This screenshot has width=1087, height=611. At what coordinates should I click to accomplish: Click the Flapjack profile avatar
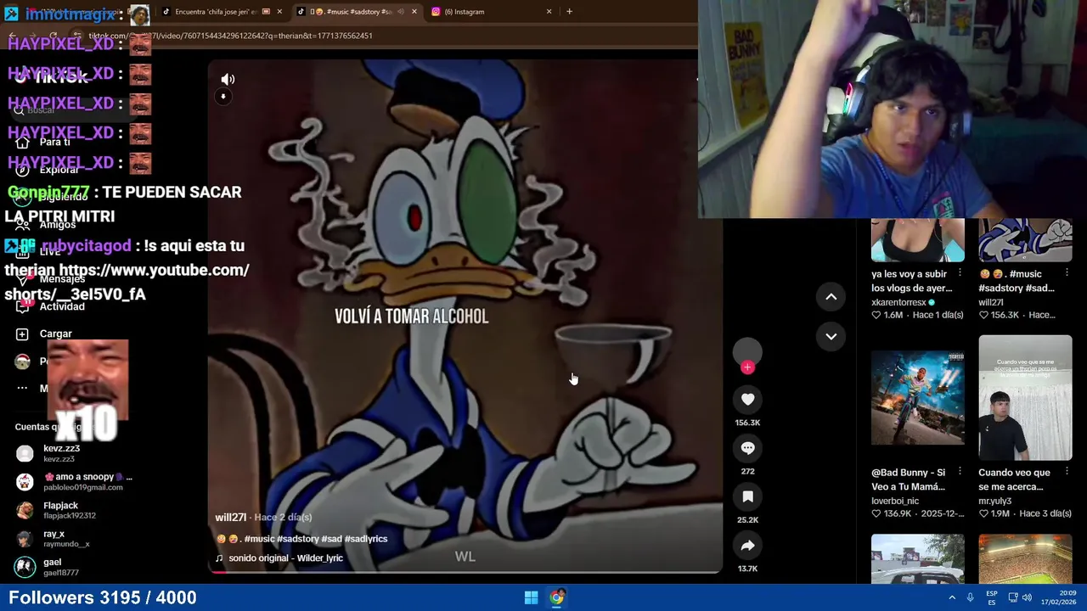pos(25,510)
